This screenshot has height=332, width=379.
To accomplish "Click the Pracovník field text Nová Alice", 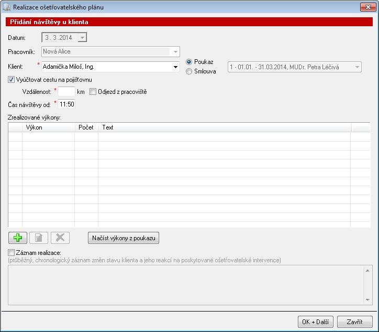I will [57, 51].
